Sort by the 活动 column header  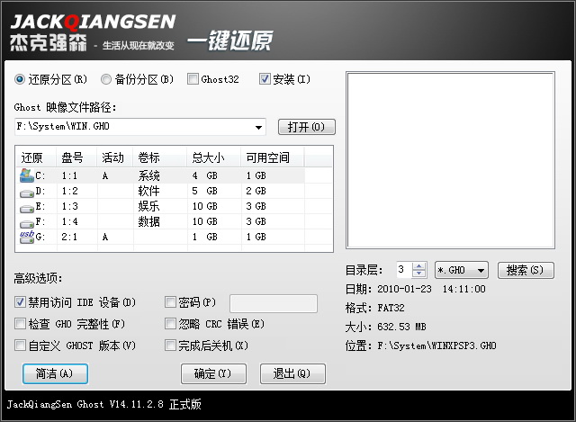click(114, 158)
